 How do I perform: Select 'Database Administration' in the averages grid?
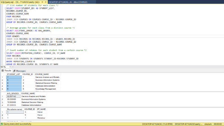pos(31,105)
